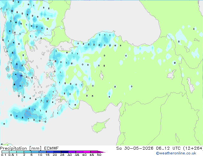Viewport: 203px width, 156px height.
Task: Click the "[mm]" unit label
Action: coord(35,148)
